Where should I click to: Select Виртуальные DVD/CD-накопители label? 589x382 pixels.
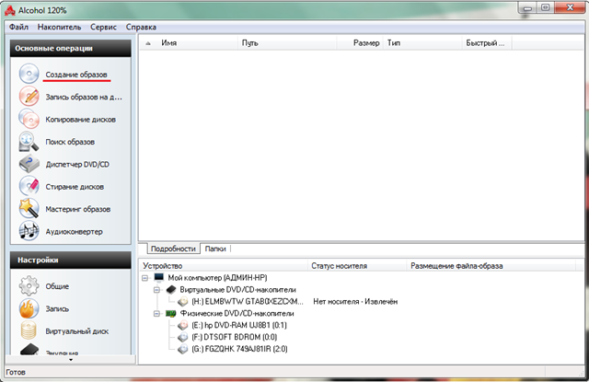click(x=237, y=290)
